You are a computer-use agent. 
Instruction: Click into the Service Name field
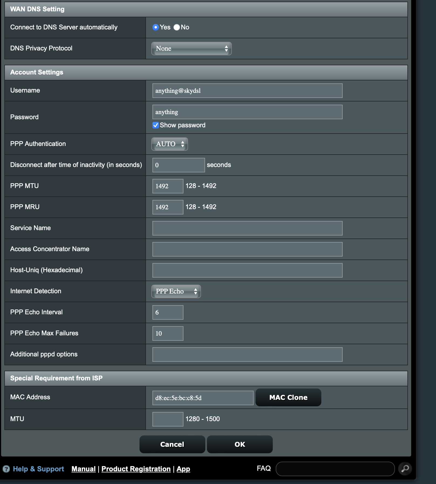click(247, 228)
